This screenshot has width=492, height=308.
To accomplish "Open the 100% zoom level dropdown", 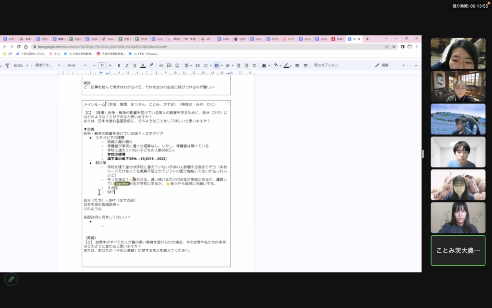I will coord(21,65).
